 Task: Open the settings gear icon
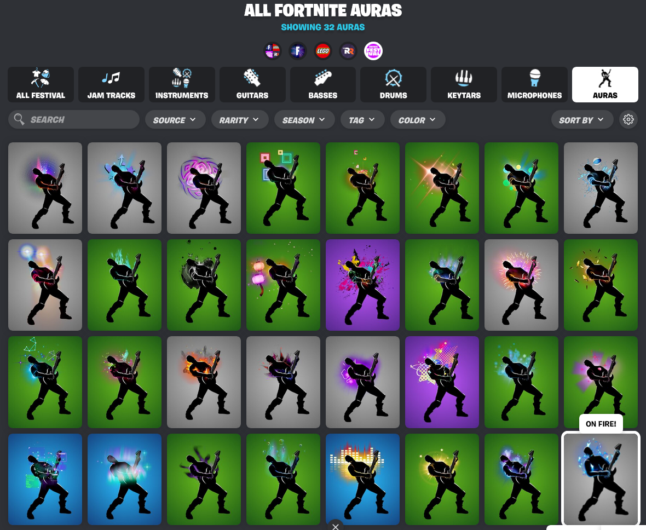(x=628, y=119)
